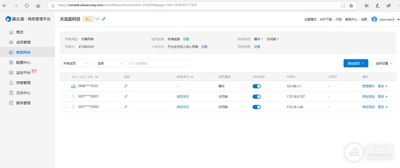Open 客服中心 in top bar

pos(351,19)
